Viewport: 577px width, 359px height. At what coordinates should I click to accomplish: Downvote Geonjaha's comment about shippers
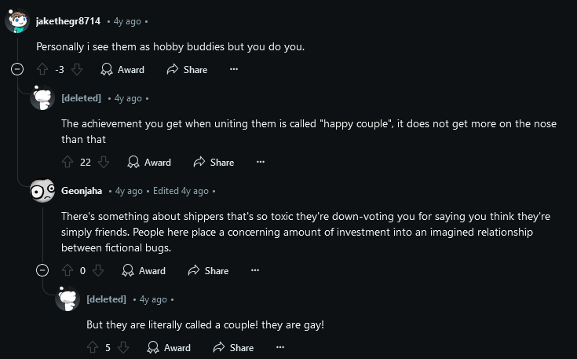click(98, 271)
